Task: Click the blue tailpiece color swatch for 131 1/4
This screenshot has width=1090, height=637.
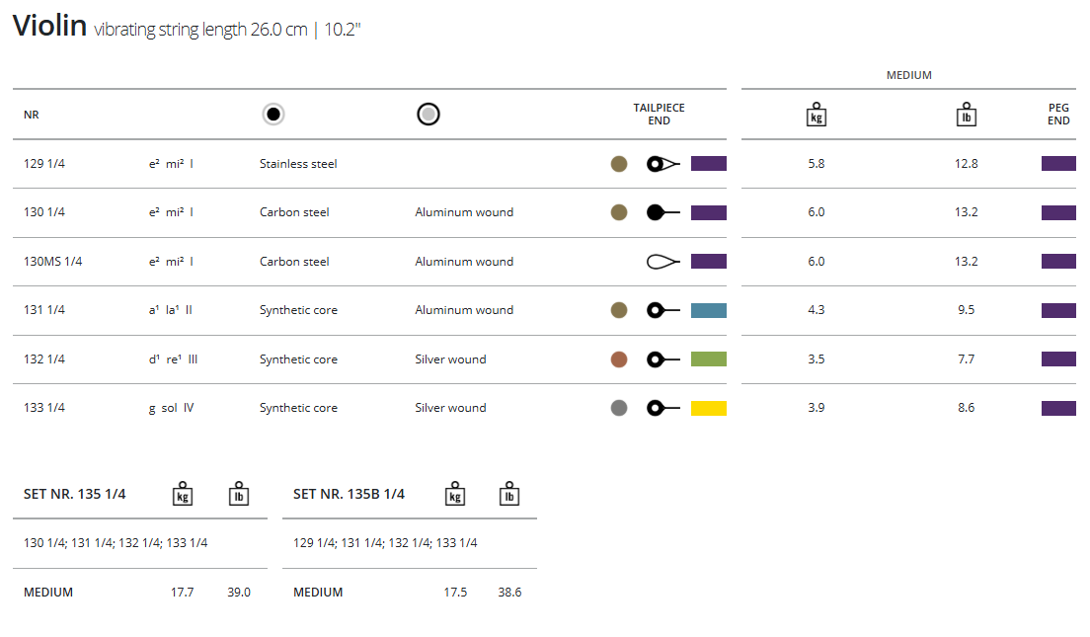Action: [709, 310]
